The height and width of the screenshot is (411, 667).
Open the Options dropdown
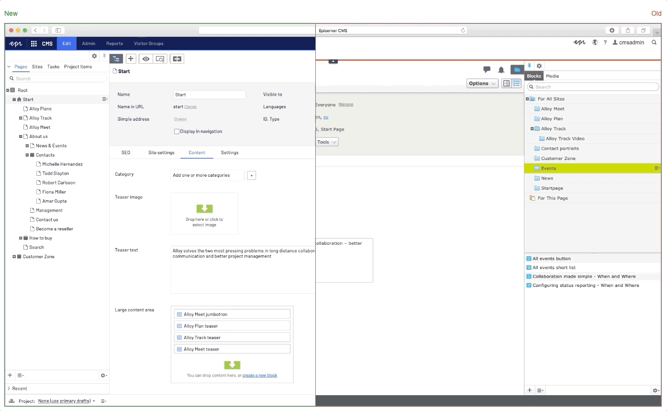pyautogui.click(x=482, y=83)
